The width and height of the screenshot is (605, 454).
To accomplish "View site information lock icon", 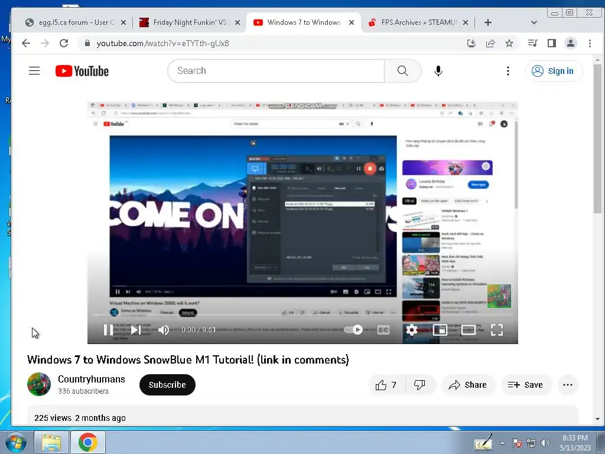I will pyautogui.click(x=87, y=43).
